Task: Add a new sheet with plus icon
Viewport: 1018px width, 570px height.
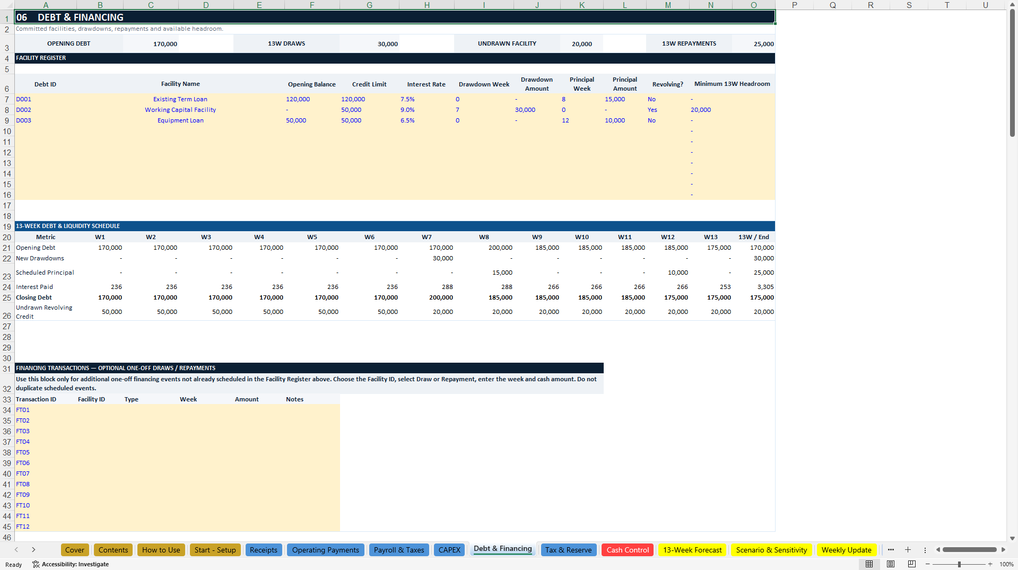Action: click(x=908, y=550)
